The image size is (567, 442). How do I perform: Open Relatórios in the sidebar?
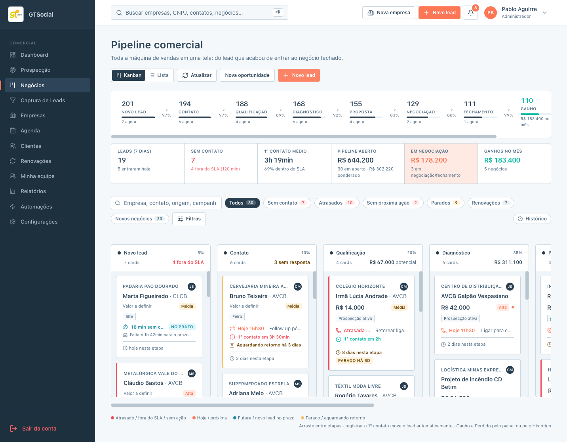(48, 191)
